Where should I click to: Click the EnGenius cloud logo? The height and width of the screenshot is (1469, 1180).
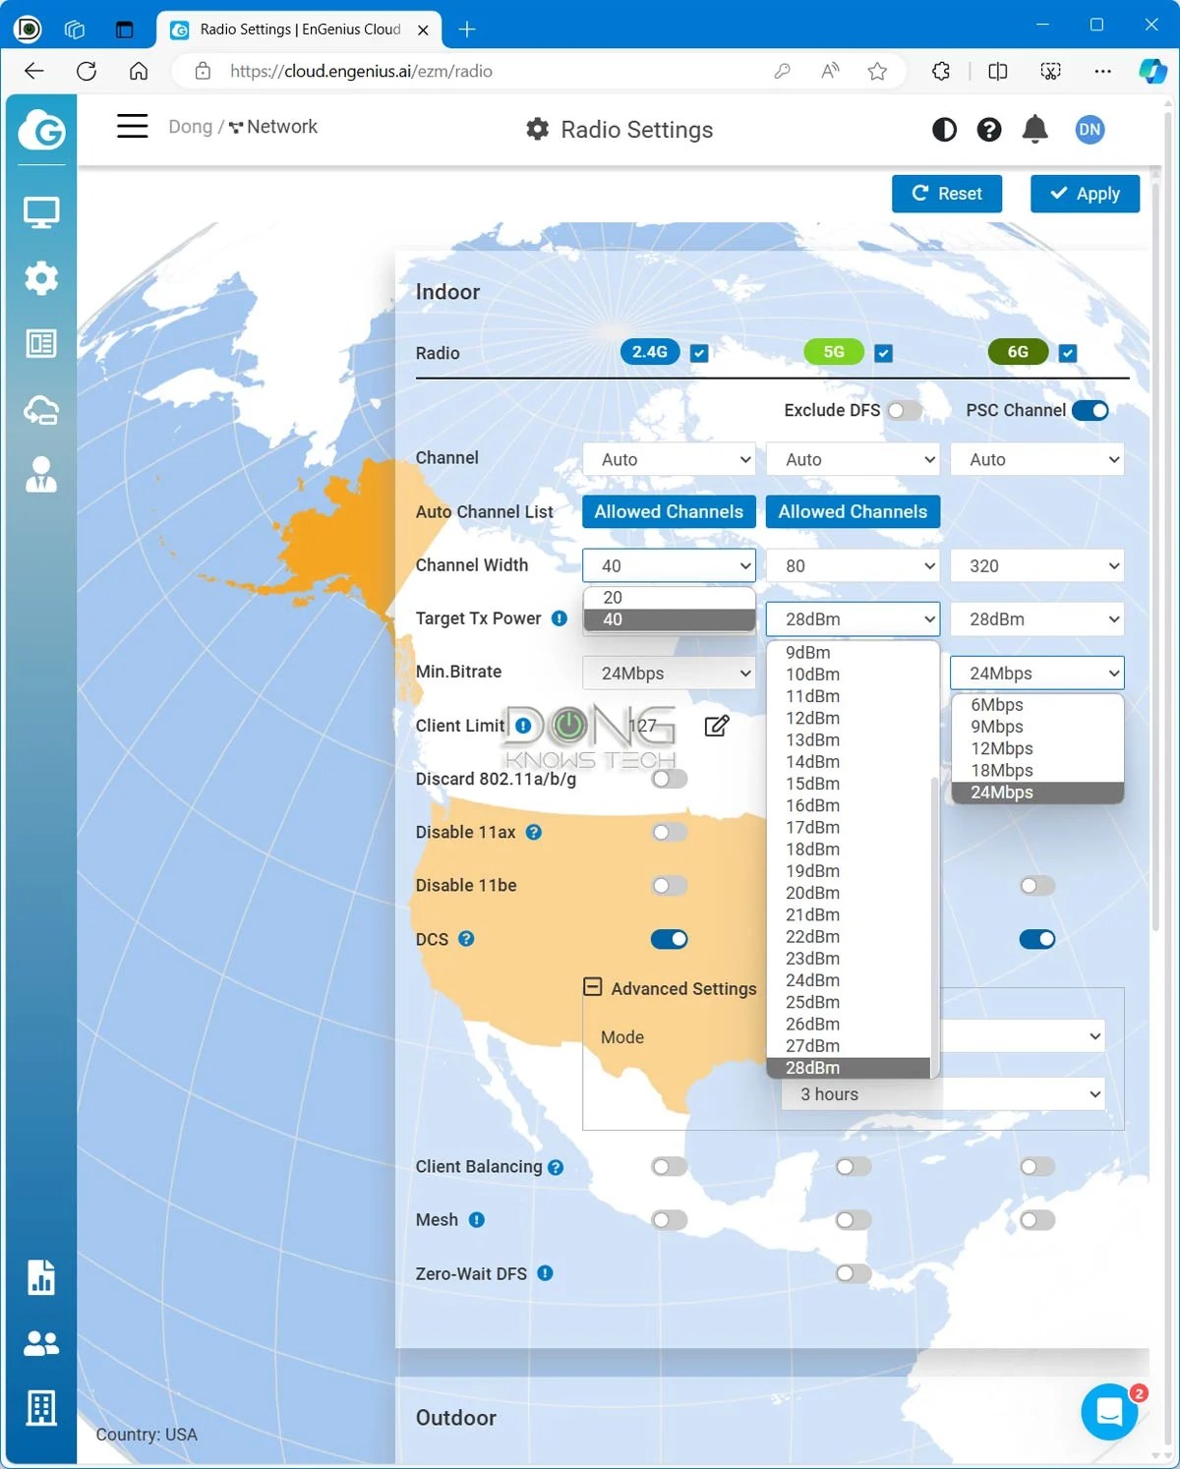pyautogui.click(x=41, y=130)
